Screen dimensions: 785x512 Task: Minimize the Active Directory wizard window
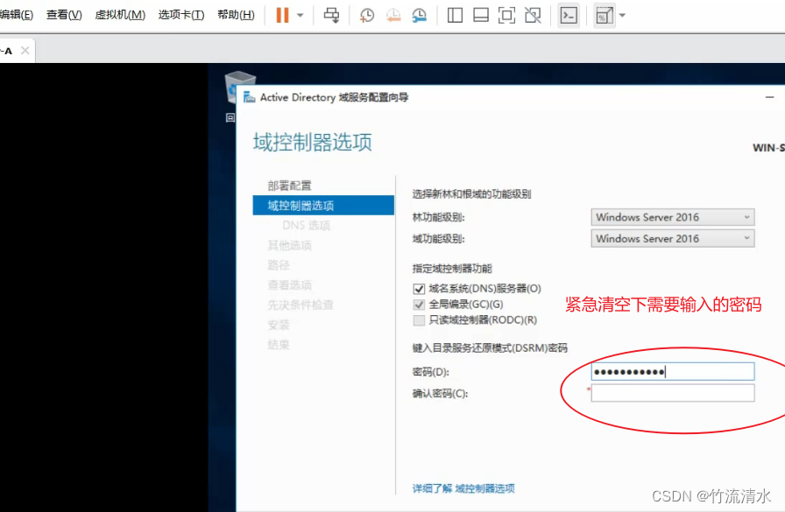(770, 97)
